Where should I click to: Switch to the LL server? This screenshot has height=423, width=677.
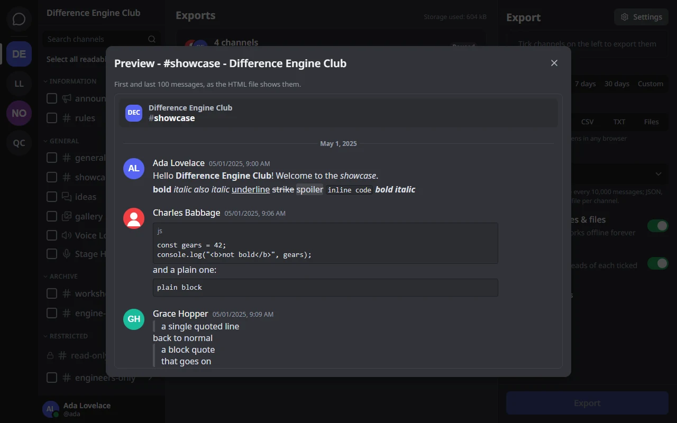(x=19, y=84)
